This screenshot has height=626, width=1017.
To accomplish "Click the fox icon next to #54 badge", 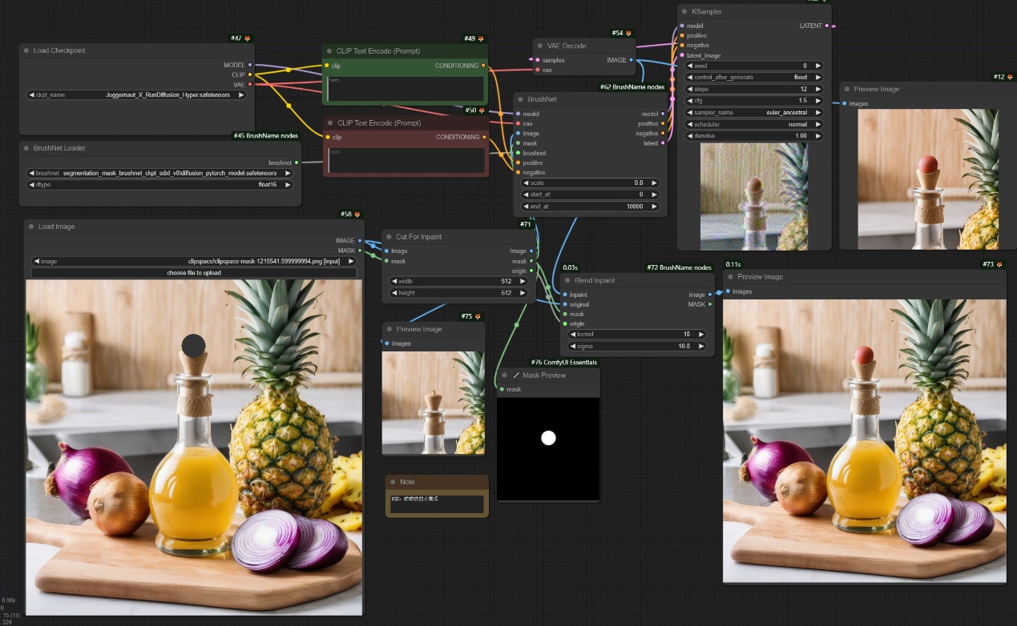I will point(628,33).
